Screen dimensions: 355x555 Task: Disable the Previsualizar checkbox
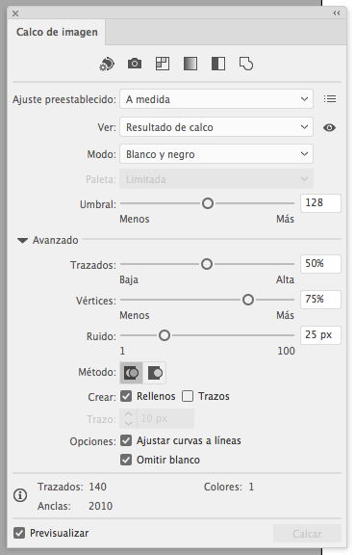[x=19, y=533]
